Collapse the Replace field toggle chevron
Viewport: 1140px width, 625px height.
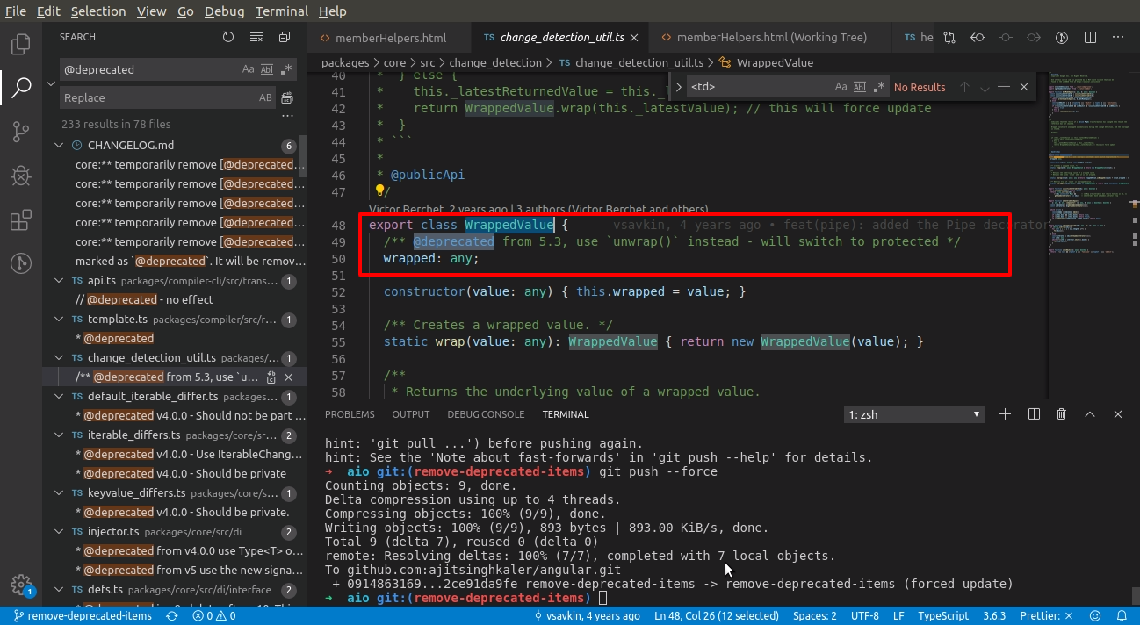click(51, 83)
